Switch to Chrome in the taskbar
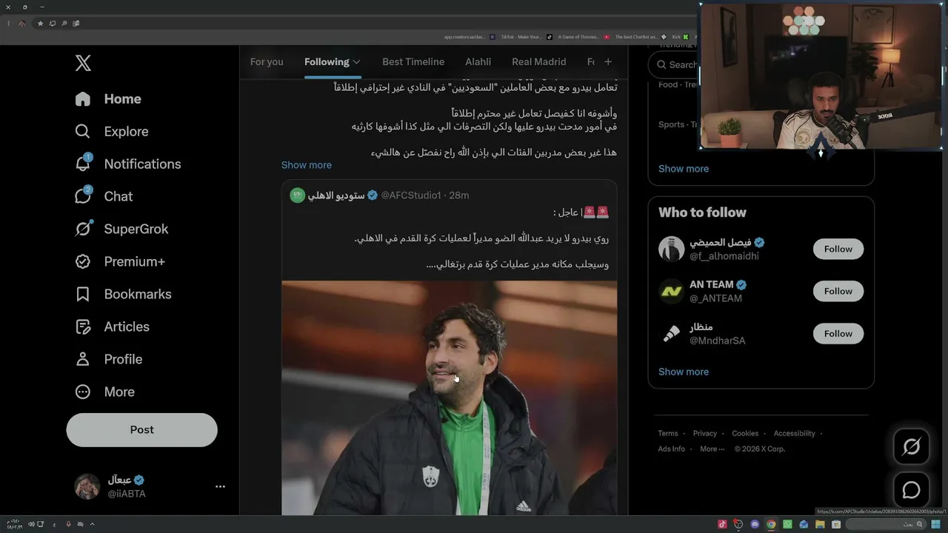This screenshot has width=948, height=533. (771, 525)
